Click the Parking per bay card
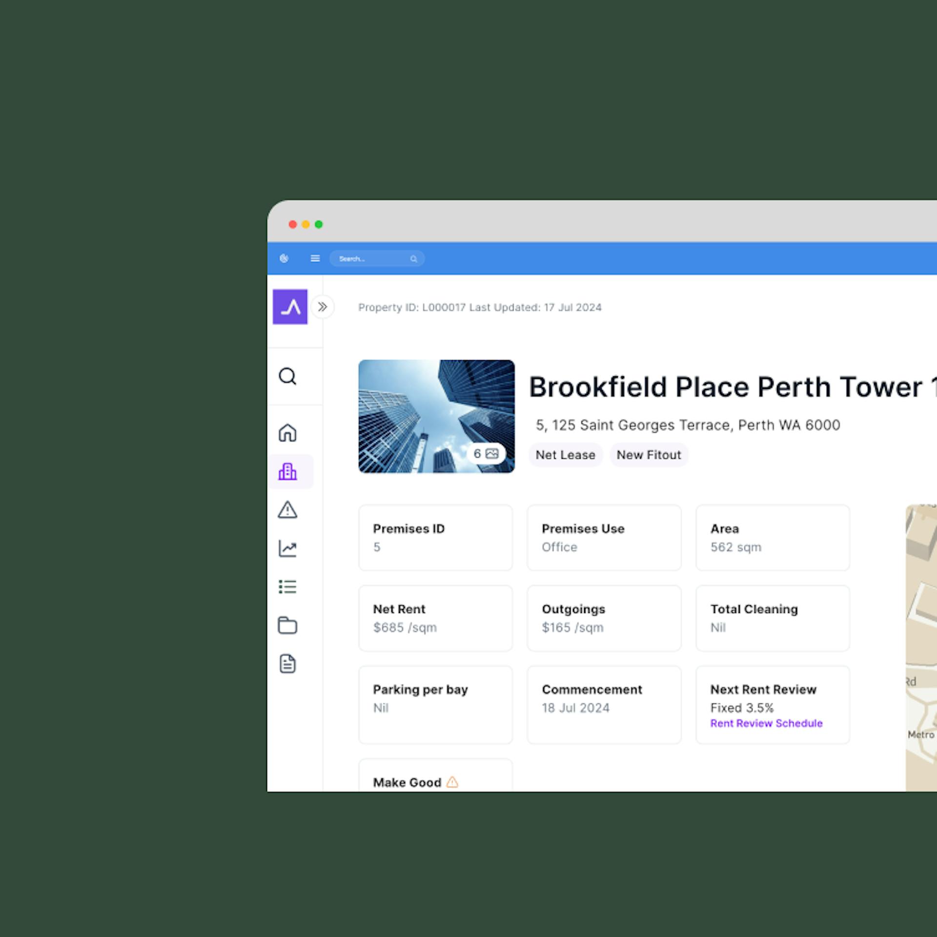This screenshot has height=937, width=937. coord(435,705)
